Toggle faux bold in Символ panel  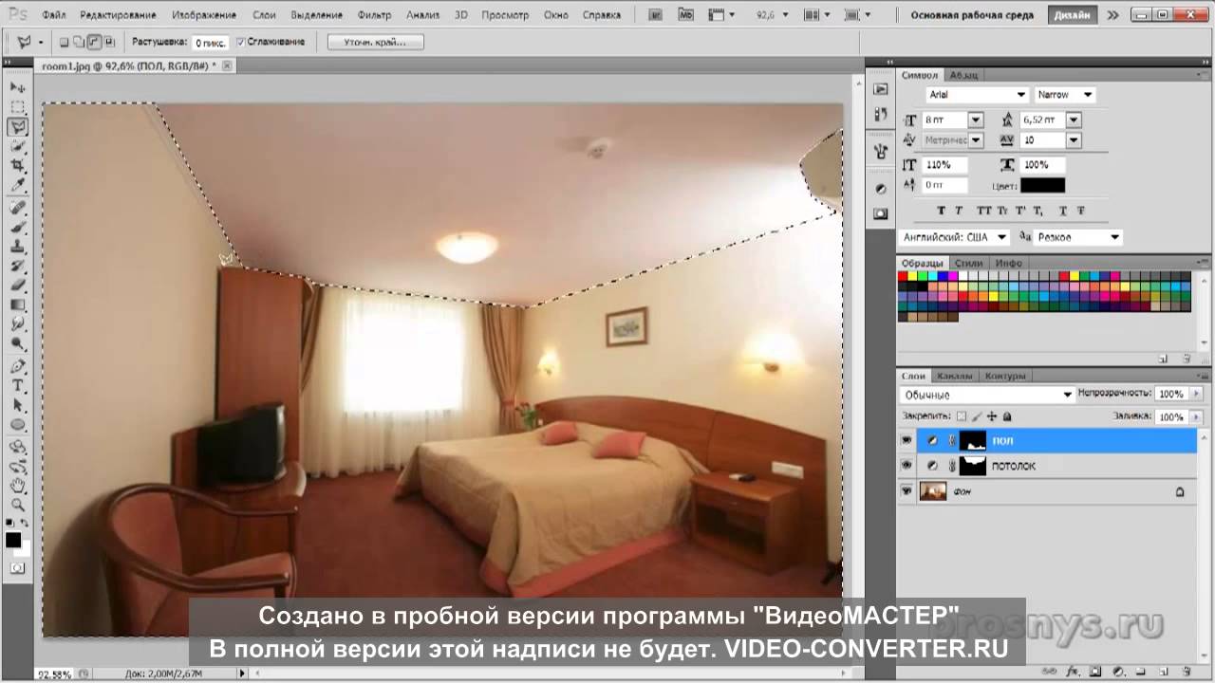coord(942,211)
